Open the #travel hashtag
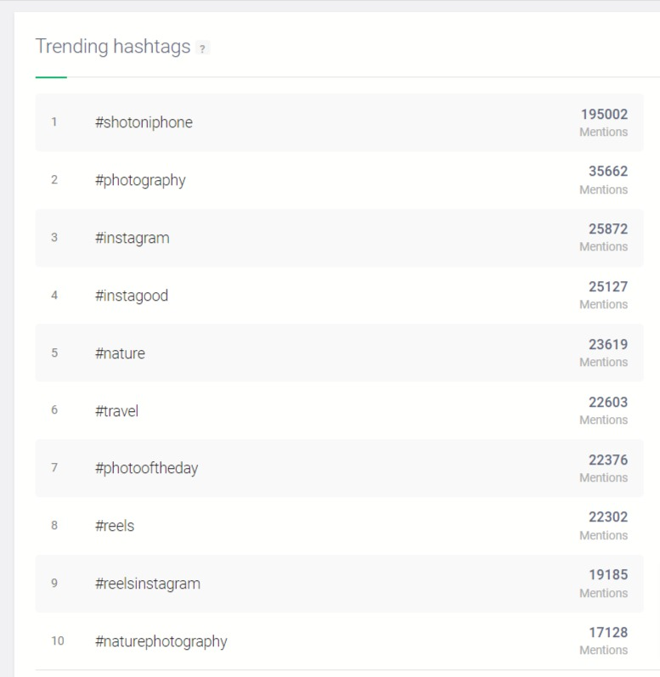 click(116, 411)
